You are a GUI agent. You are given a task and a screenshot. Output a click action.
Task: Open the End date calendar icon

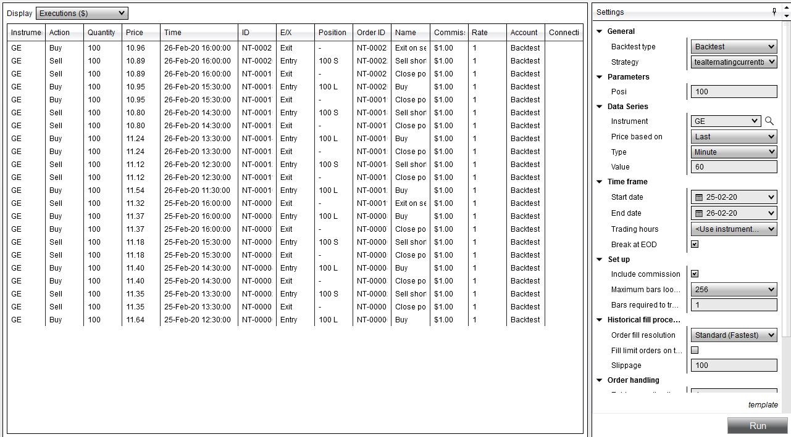tap(700, 213)
